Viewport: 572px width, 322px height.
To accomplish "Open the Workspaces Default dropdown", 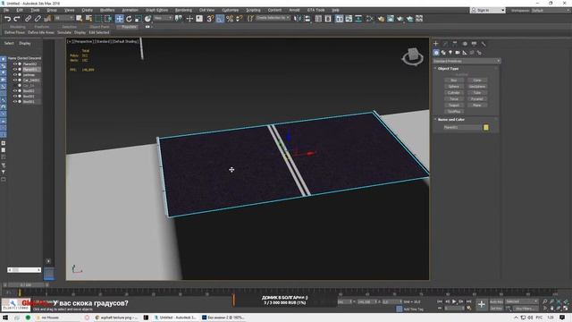I will tap(551, 10).
